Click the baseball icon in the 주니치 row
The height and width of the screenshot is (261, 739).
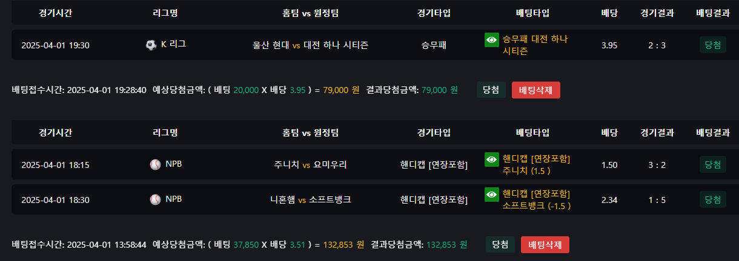(x=156, y=164)
